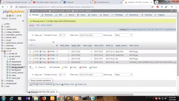The image size is (179, 101).
Task: Open the Export tab
Action: tap(93, 15)
